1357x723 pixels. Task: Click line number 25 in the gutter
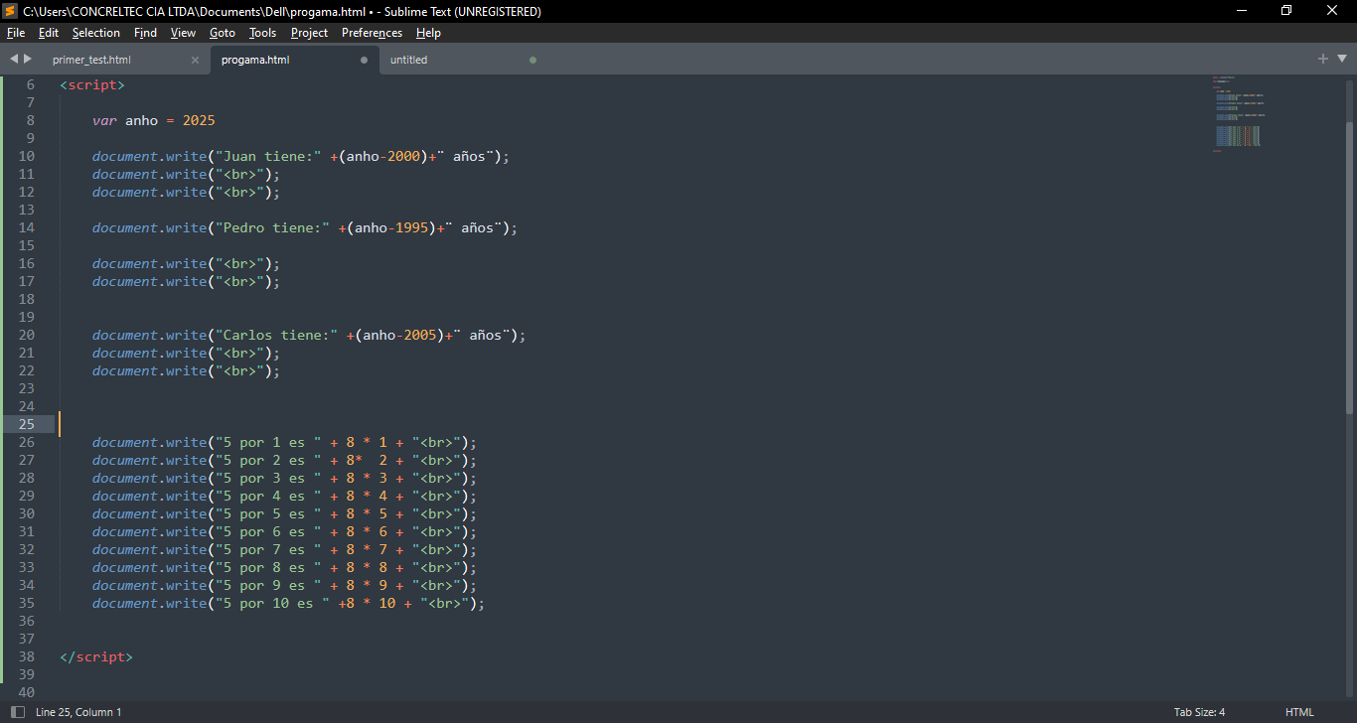pyautogui.click(x=27, y=424)
